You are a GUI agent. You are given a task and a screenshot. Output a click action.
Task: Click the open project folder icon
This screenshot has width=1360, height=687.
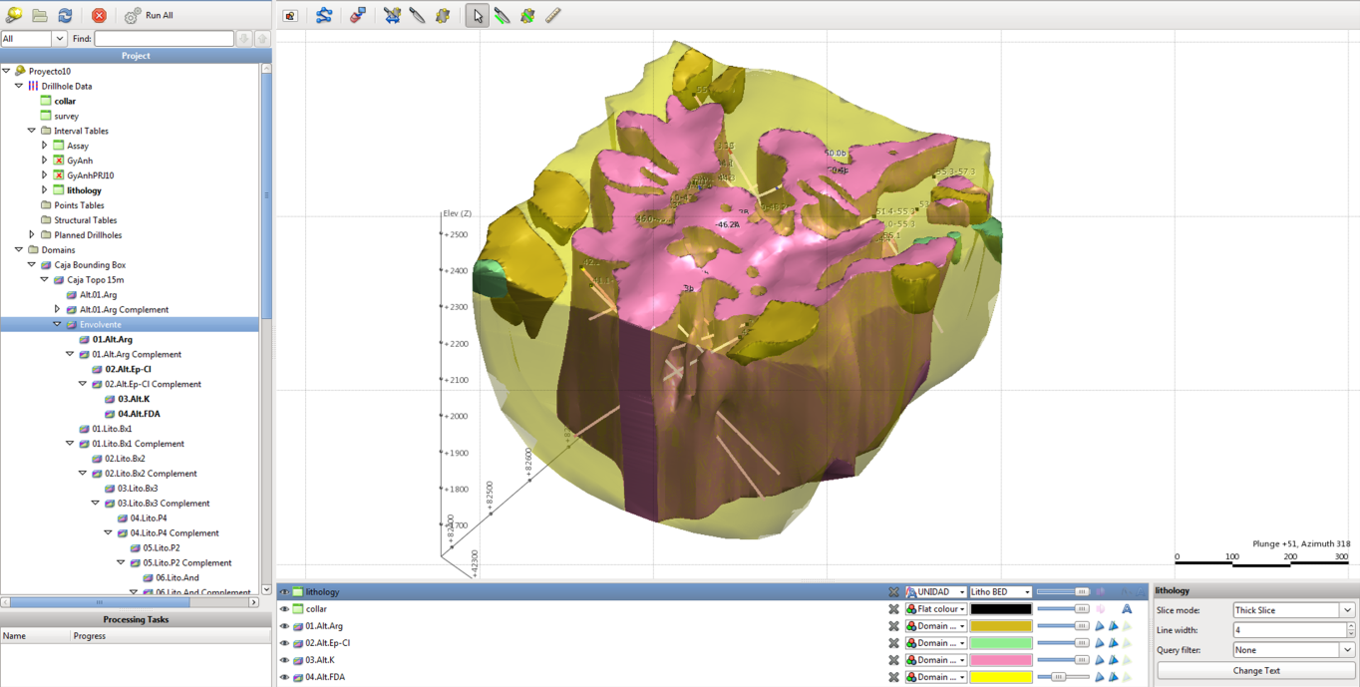[x=40, y=15]
